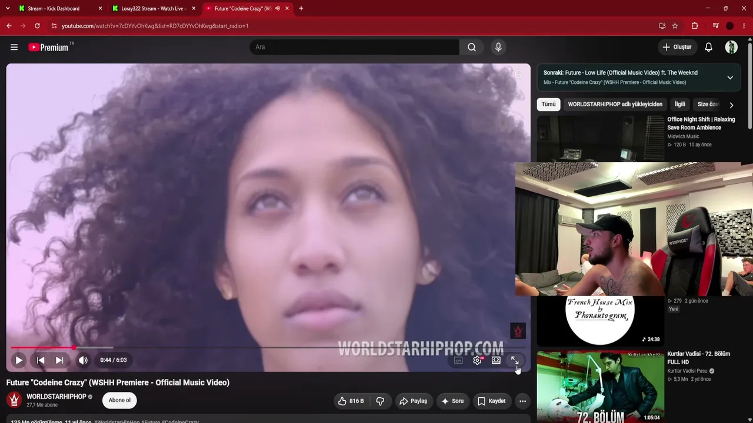Open Office Night Shift video thumbnail

(600, 139)
